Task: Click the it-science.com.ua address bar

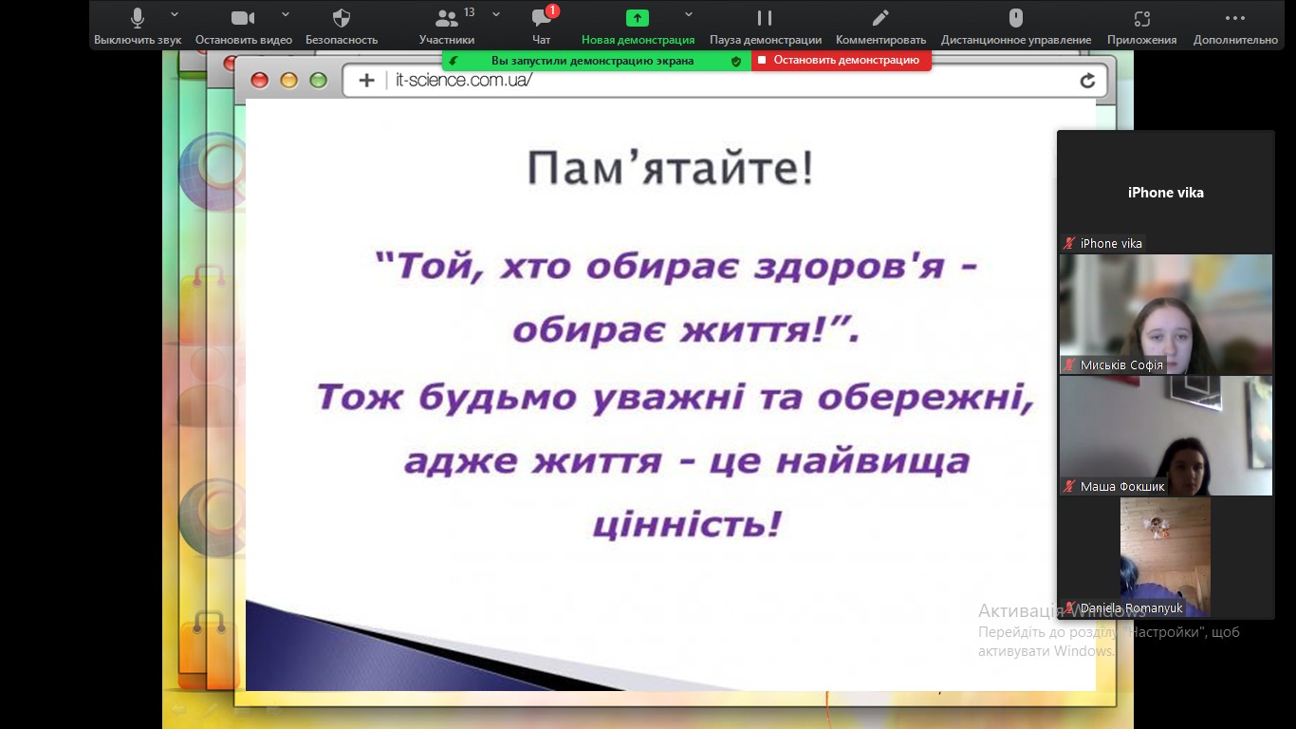Action: tap(664, 81)
